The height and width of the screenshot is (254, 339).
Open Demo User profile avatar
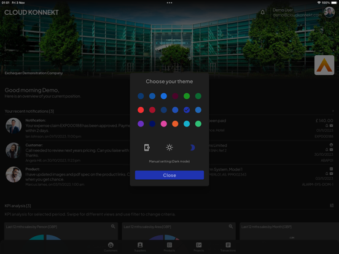click(329, 12)
